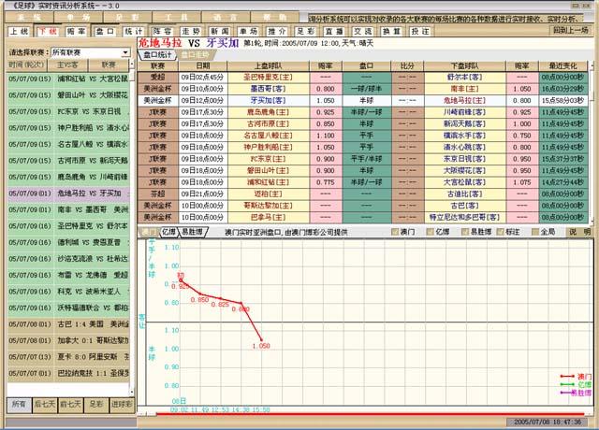Screen dimensions: 599x430
Task: Click the 鹿岛鹿角[主] table cell
Action: (269, 112)
